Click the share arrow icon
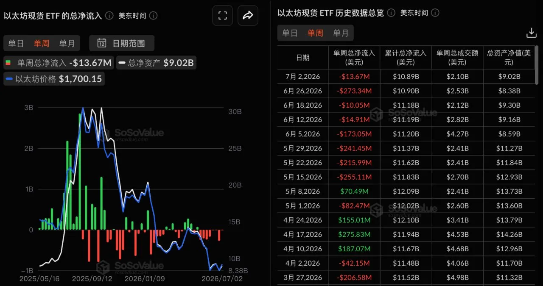 pos(248,16)
